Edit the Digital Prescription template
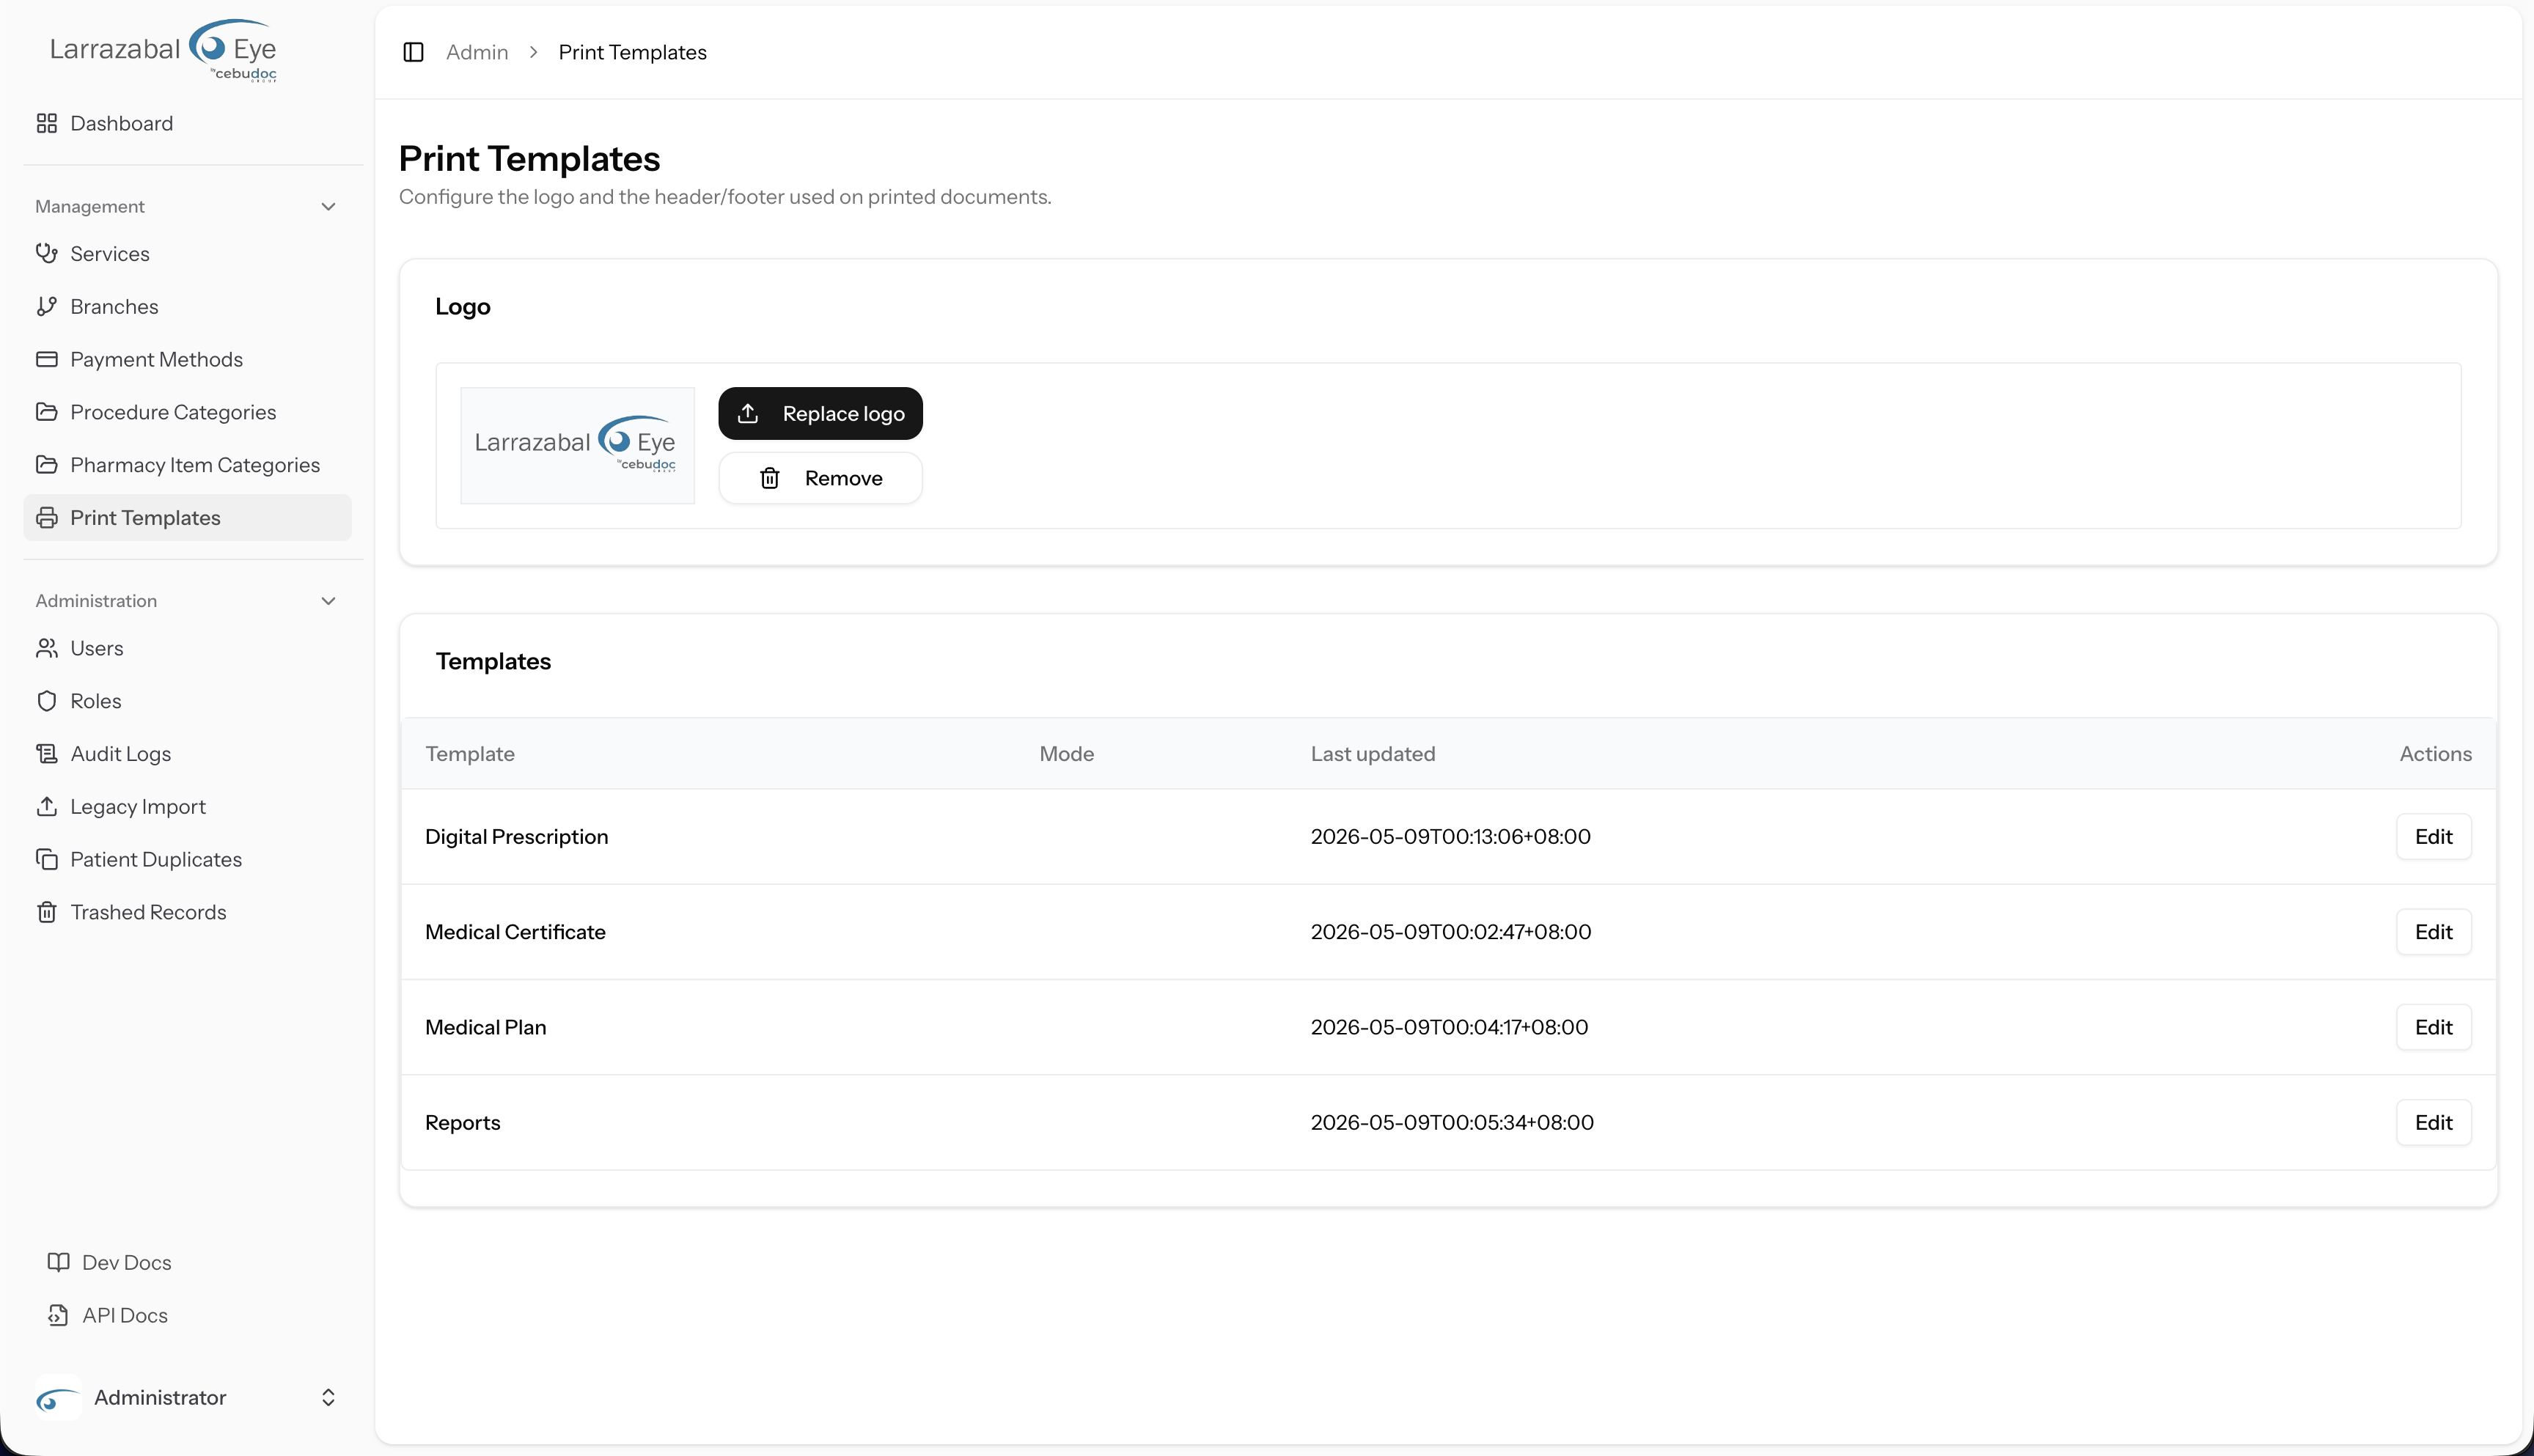This screenshot has width=2534, height=1456. (2433, 837)
